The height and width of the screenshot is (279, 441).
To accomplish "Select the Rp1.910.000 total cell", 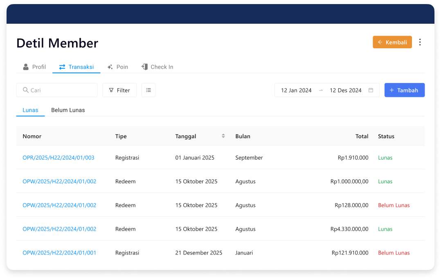I will point(353,157).
